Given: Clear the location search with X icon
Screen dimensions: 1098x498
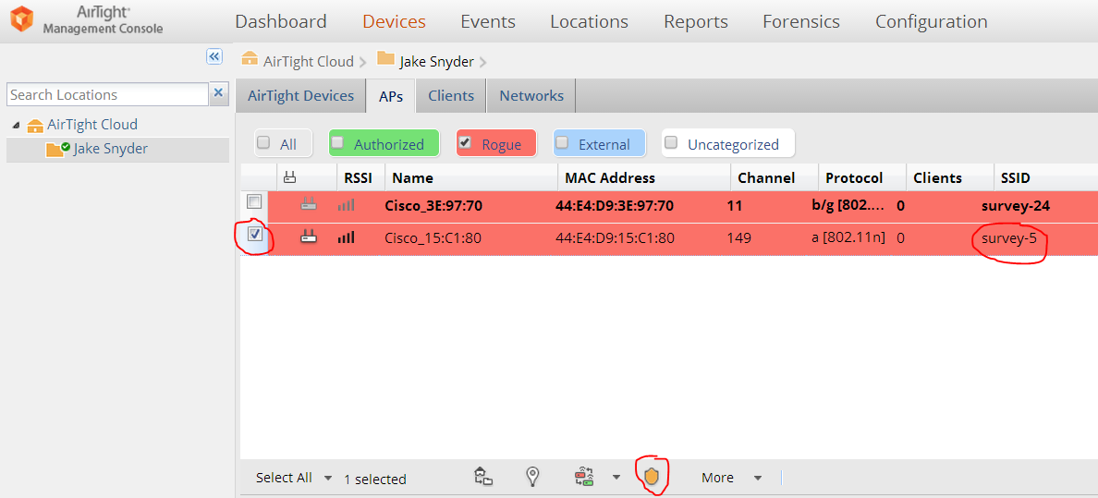Looking at the screenshot, I should click(x=219, y=93).
